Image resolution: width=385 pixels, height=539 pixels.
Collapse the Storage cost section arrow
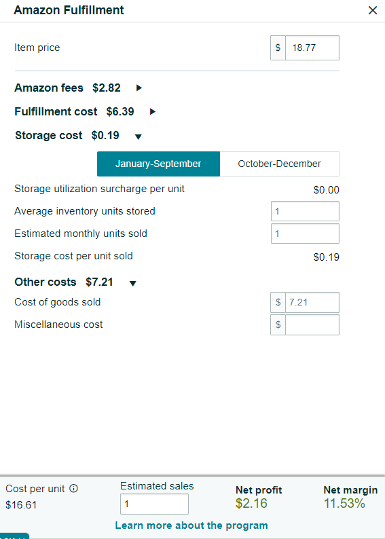pyautogui.click(x=139, y=137)
